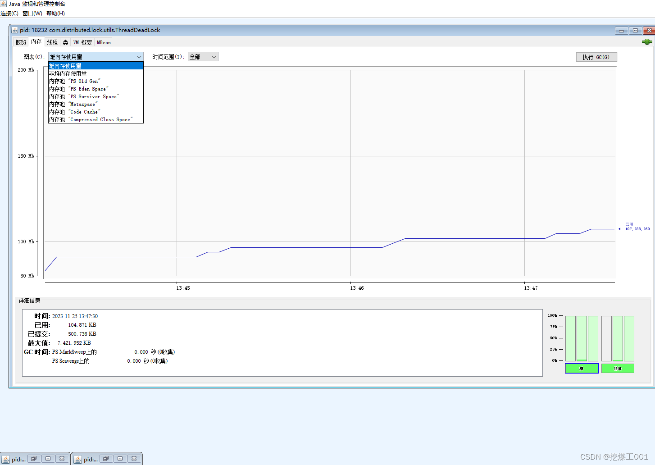
Task: Switch to the 内存 tab
Action: (36, 42)
